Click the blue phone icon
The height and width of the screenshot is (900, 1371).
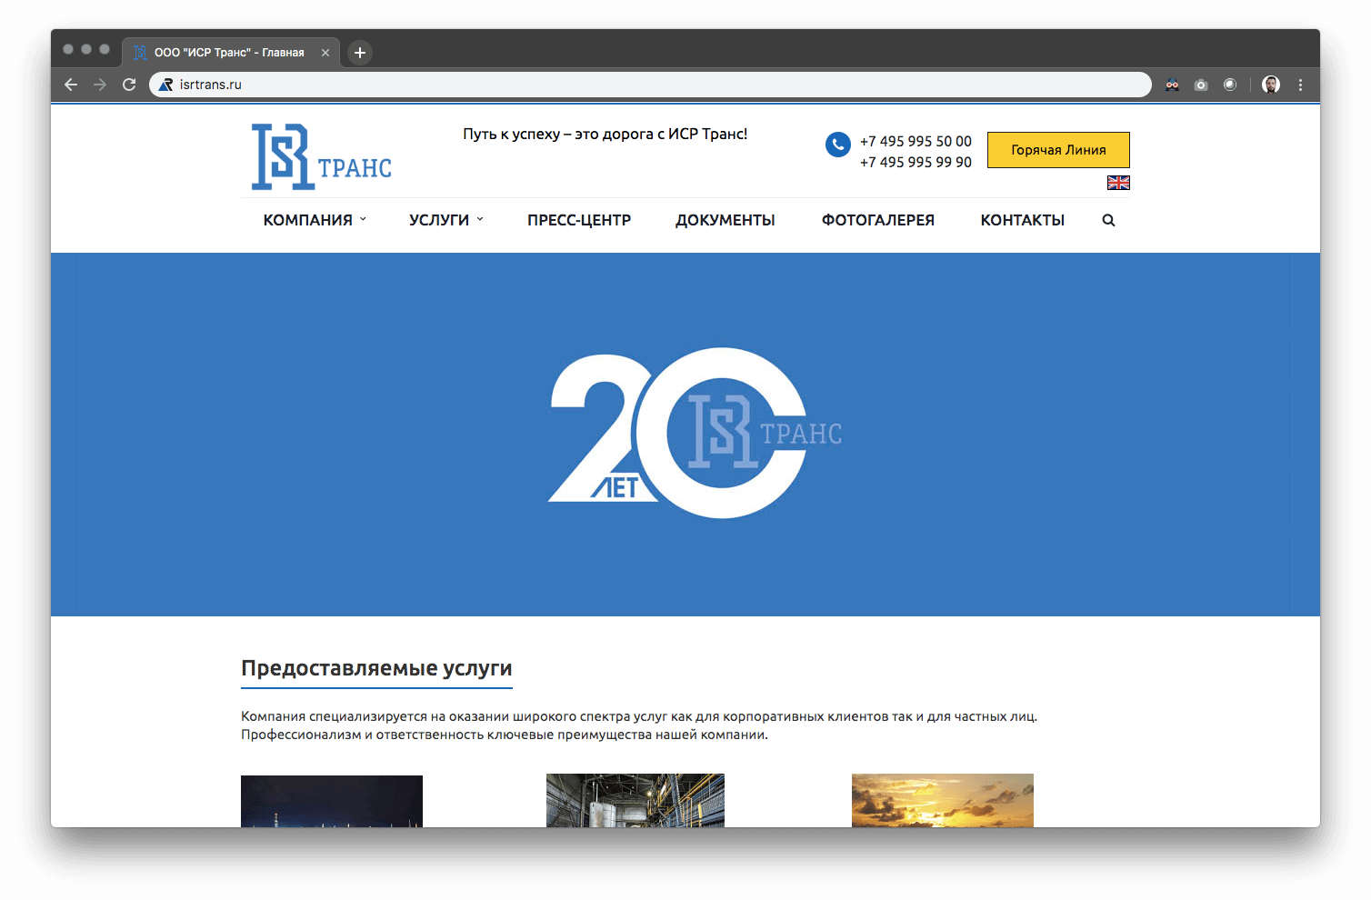(x=837, y=145)
